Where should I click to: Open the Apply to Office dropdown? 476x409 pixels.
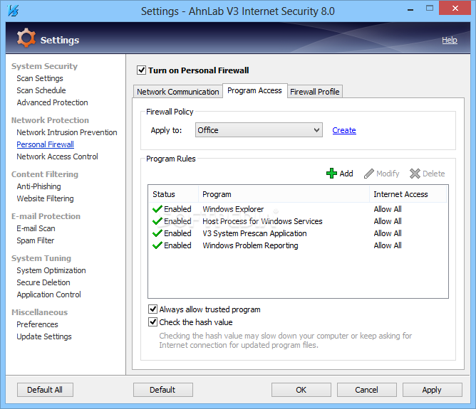[259, 130]
